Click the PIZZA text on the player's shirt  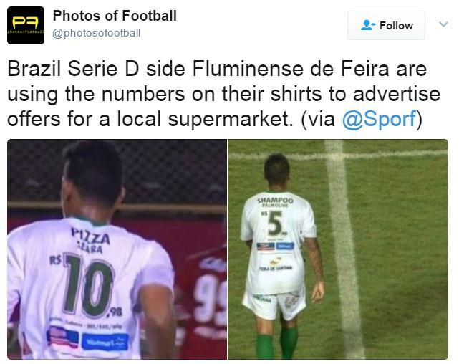coord(91,236)
